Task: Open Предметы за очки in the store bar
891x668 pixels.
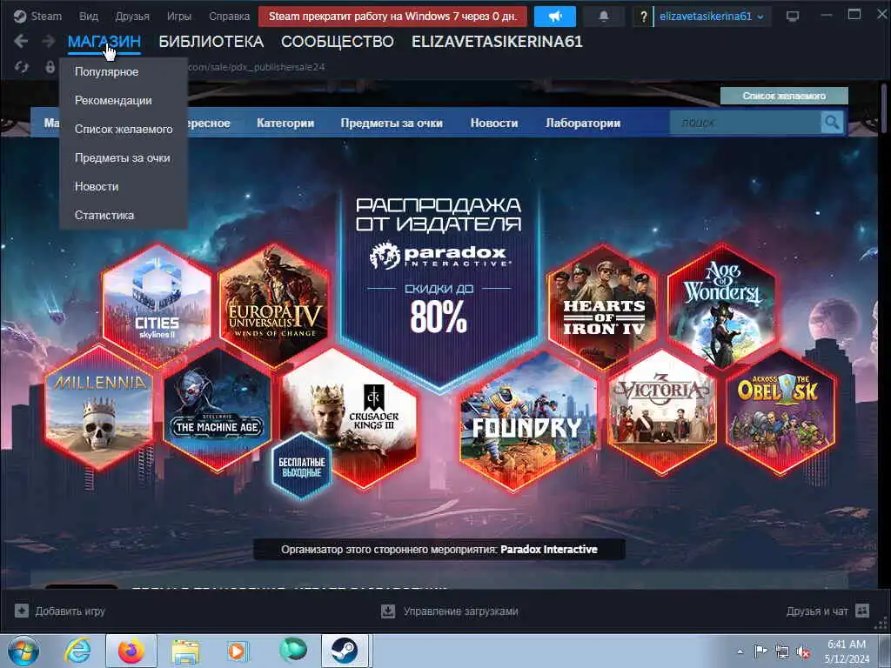Action: click(x=392, y=123)
